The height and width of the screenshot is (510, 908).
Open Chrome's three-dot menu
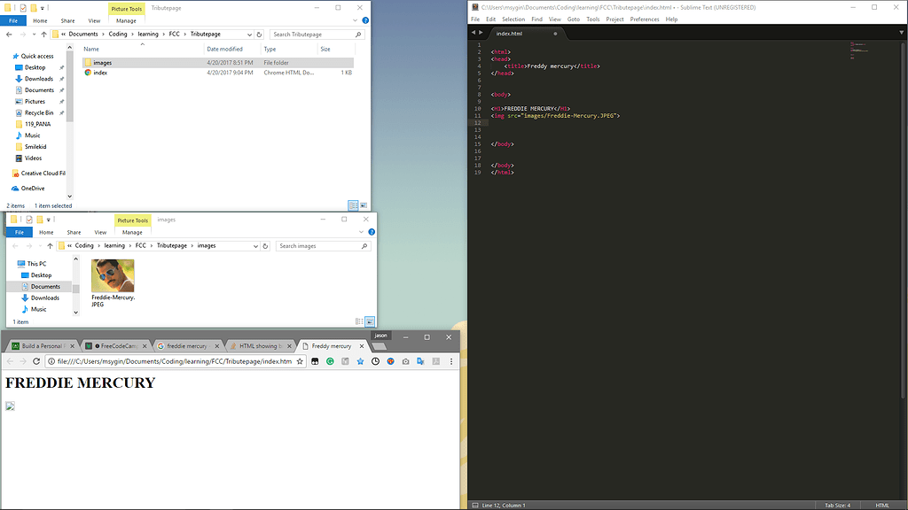tap(450, 361)
